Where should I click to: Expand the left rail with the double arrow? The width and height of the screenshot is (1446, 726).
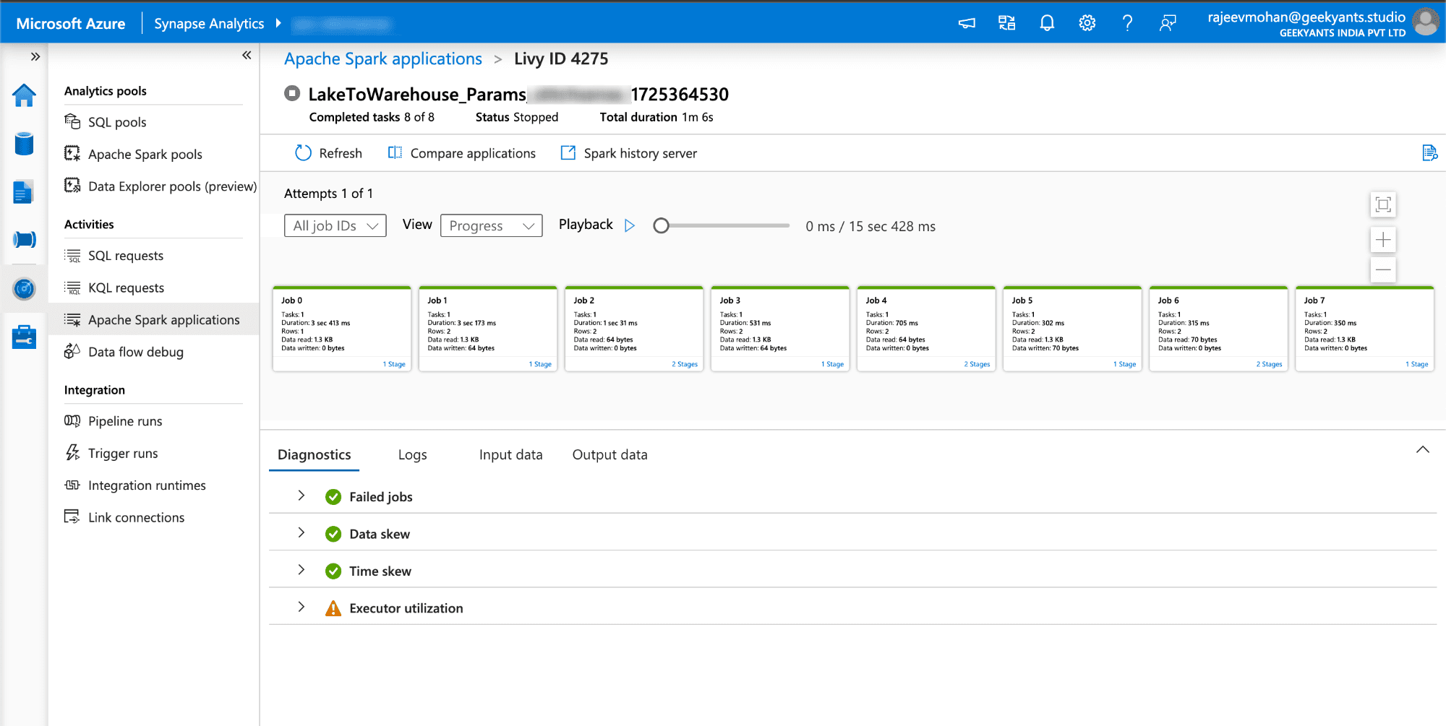(35, 56)
